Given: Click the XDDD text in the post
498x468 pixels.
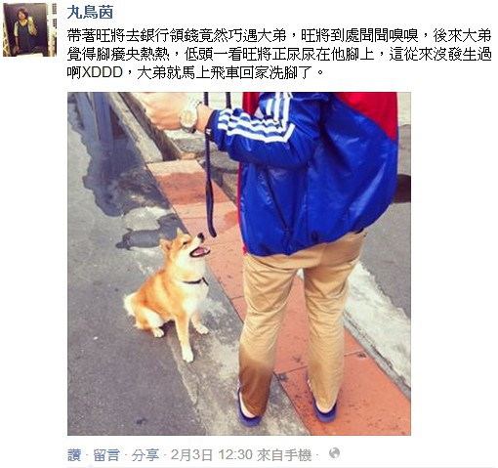Looking at the screenshot, I should pos(102,72).
